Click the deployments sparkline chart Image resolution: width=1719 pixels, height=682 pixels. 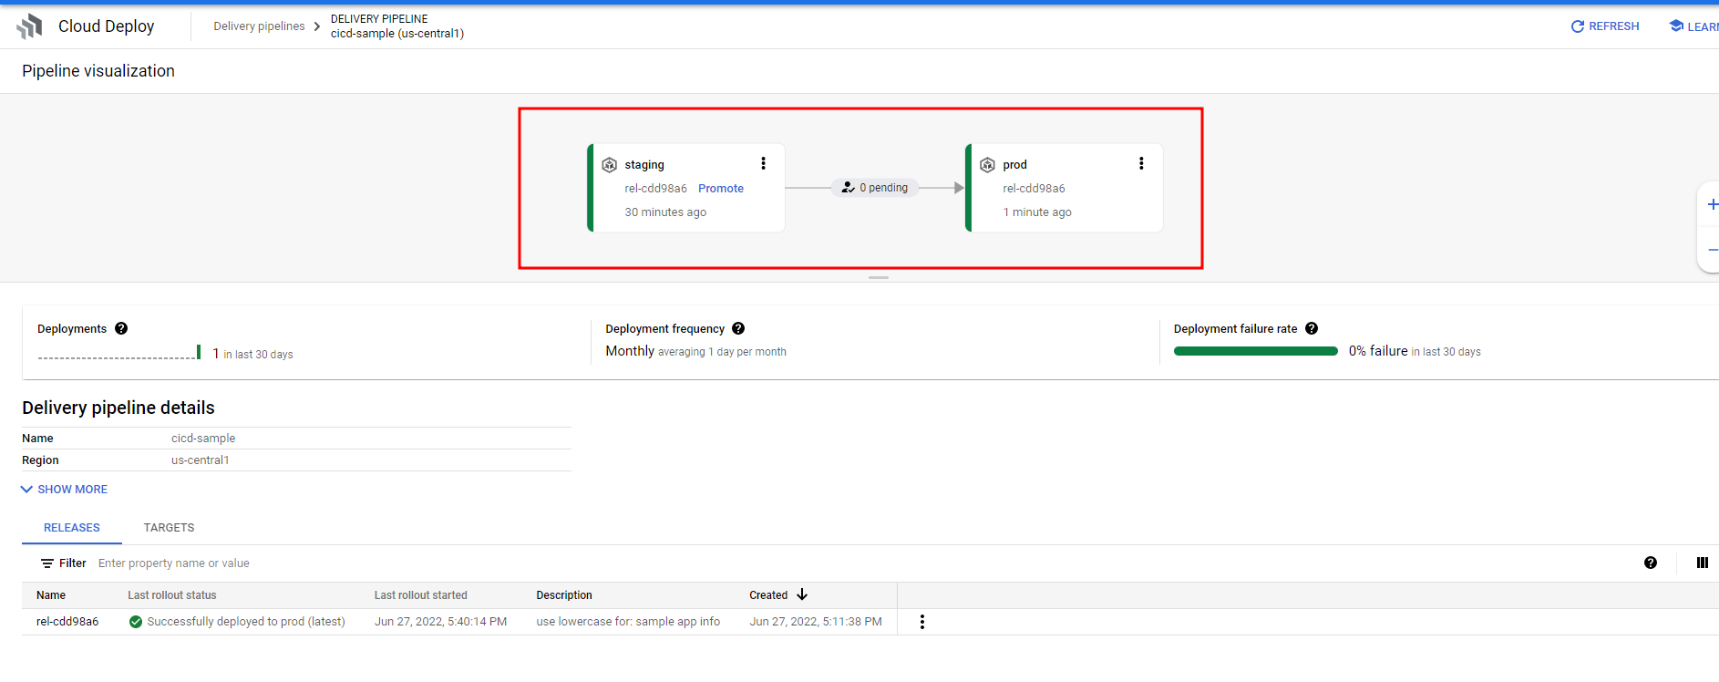pos(119,353)
